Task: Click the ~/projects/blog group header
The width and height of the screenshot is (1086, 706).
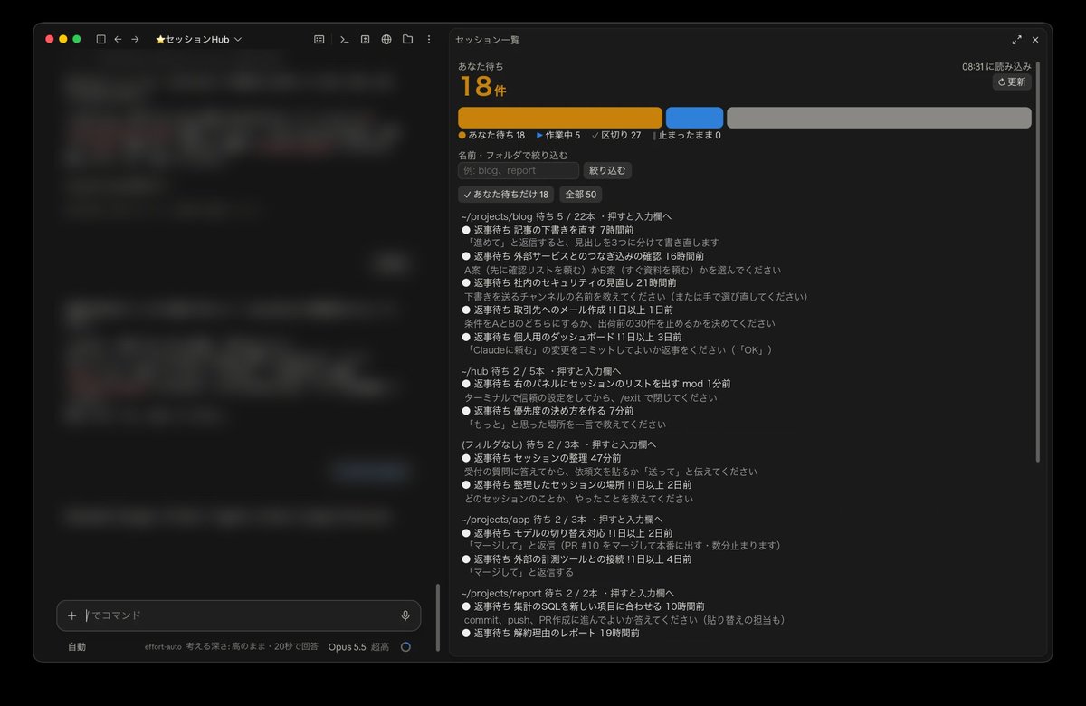Action: pyautogui.click(x=567, y=216)
